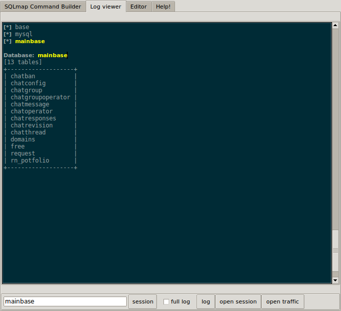
Task: Click the 'chatgroup' table name
Action: click(x=26, y=90)
